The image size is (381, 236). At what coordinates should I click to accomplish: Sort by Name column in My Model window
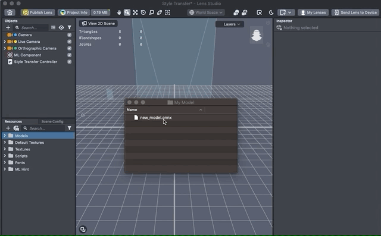[x=164, y=110]
